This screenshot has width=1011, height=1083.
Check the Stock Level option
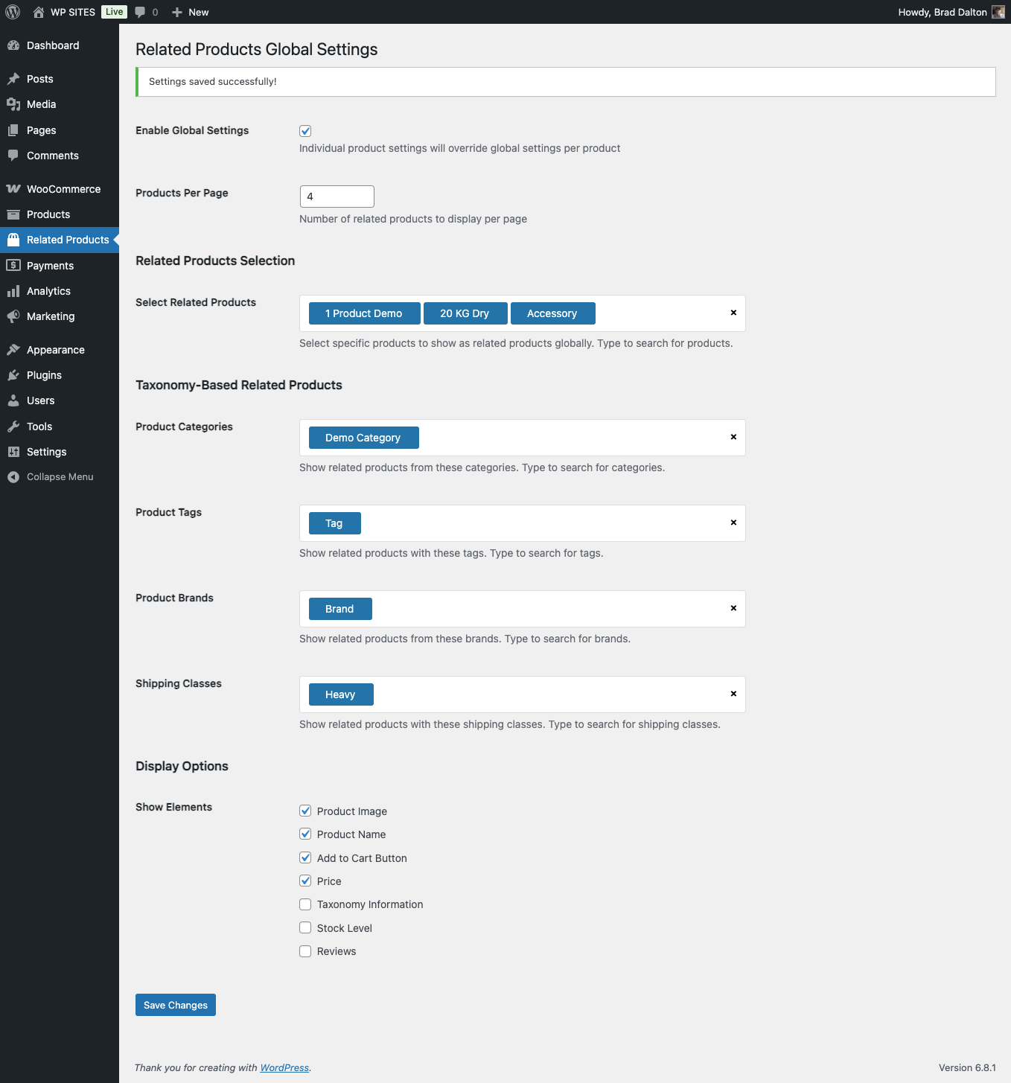click(x=305, y=927)
